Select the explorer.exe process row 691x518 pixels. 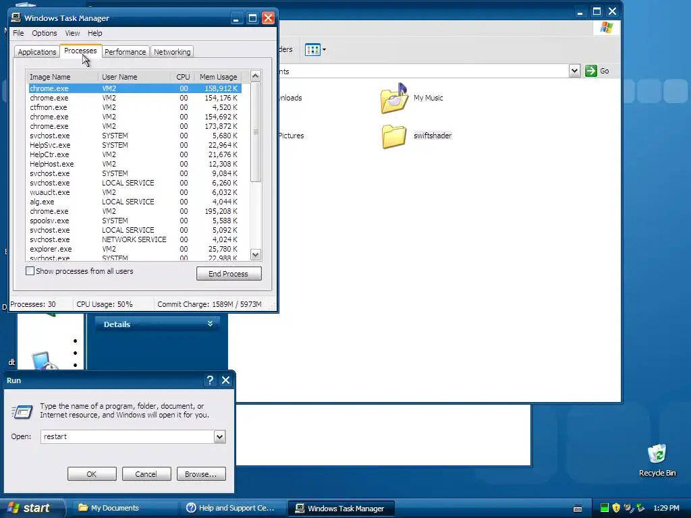pyautogui.click(x=134, y=249)
